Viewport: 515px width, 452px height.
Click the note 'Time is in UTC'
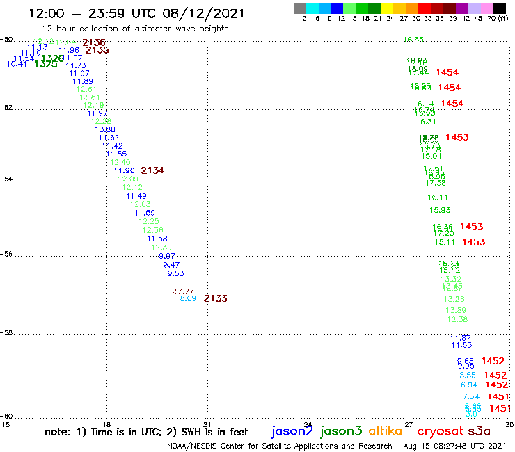(126, 432)
